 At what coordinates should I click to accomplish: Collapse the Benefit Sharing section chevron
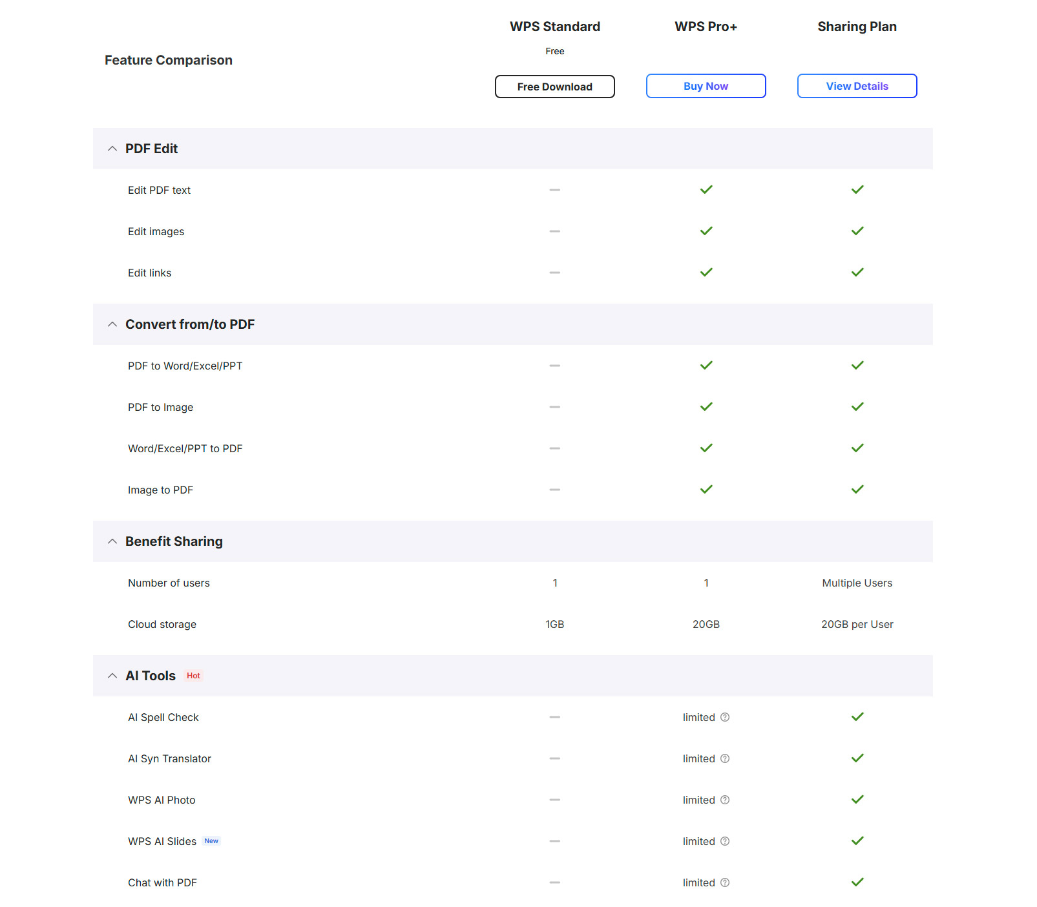tap(112, 541)
